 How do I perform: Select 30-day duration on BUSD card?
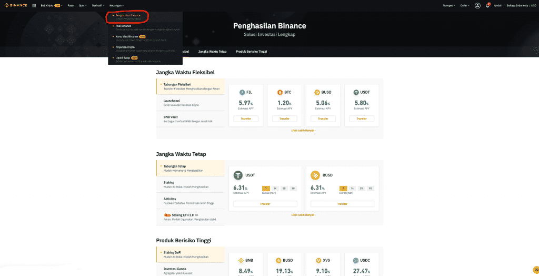(361, 188)
